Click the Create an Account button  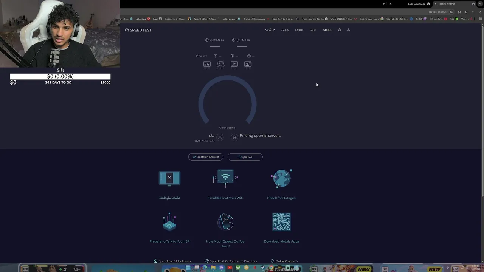206,157
